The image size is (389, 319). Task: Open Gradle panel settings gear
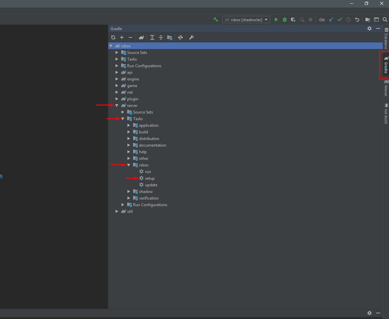pos(369,28)
